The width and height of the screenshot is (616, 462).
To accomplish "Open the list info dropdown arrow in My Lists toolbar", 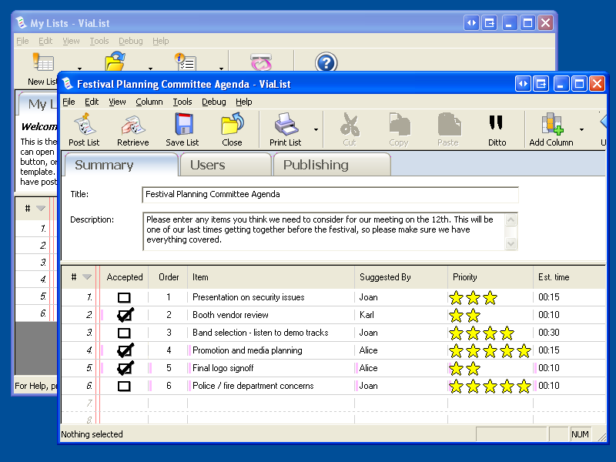I will (221, 69).
